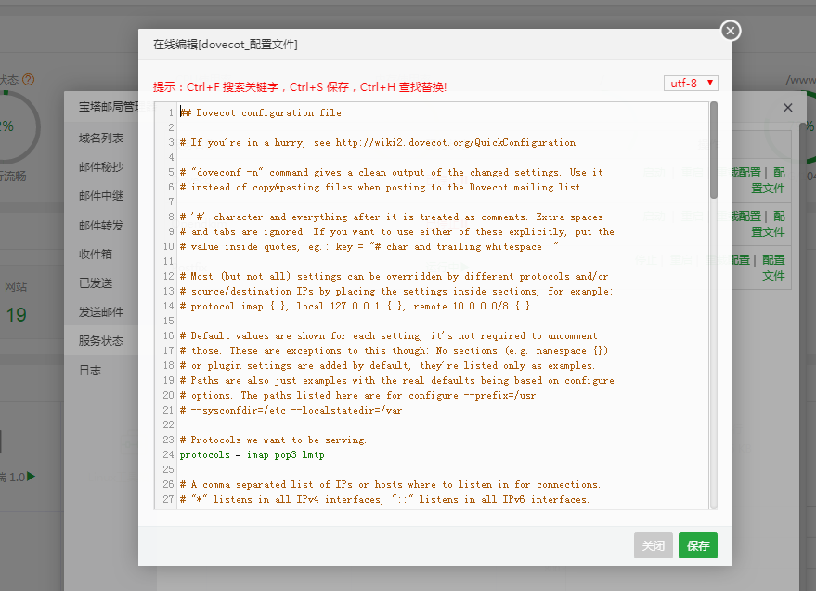The image size is (816, 591).
Task: Select 域名列表 in the mail sidebar
Action: pyautogui.click(x=101, y=138)
